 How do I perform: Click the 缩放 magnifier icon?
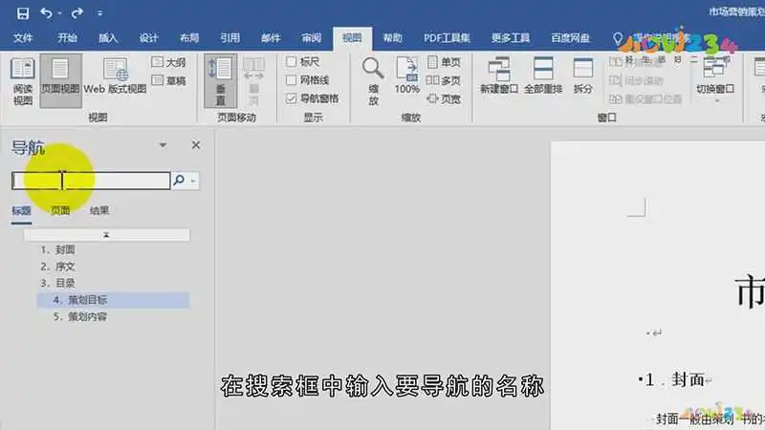point(373,76)
